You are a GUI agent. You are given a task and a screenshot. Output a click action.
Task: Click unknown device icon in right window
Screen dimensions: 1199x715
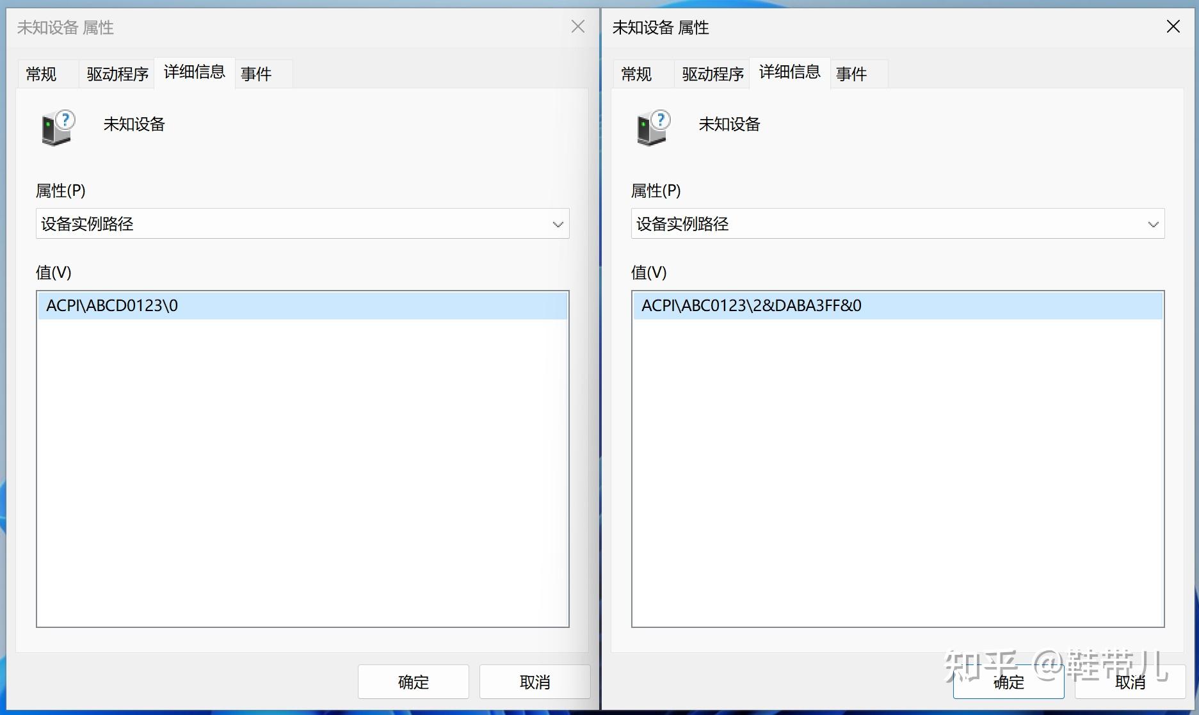point(654,127)
